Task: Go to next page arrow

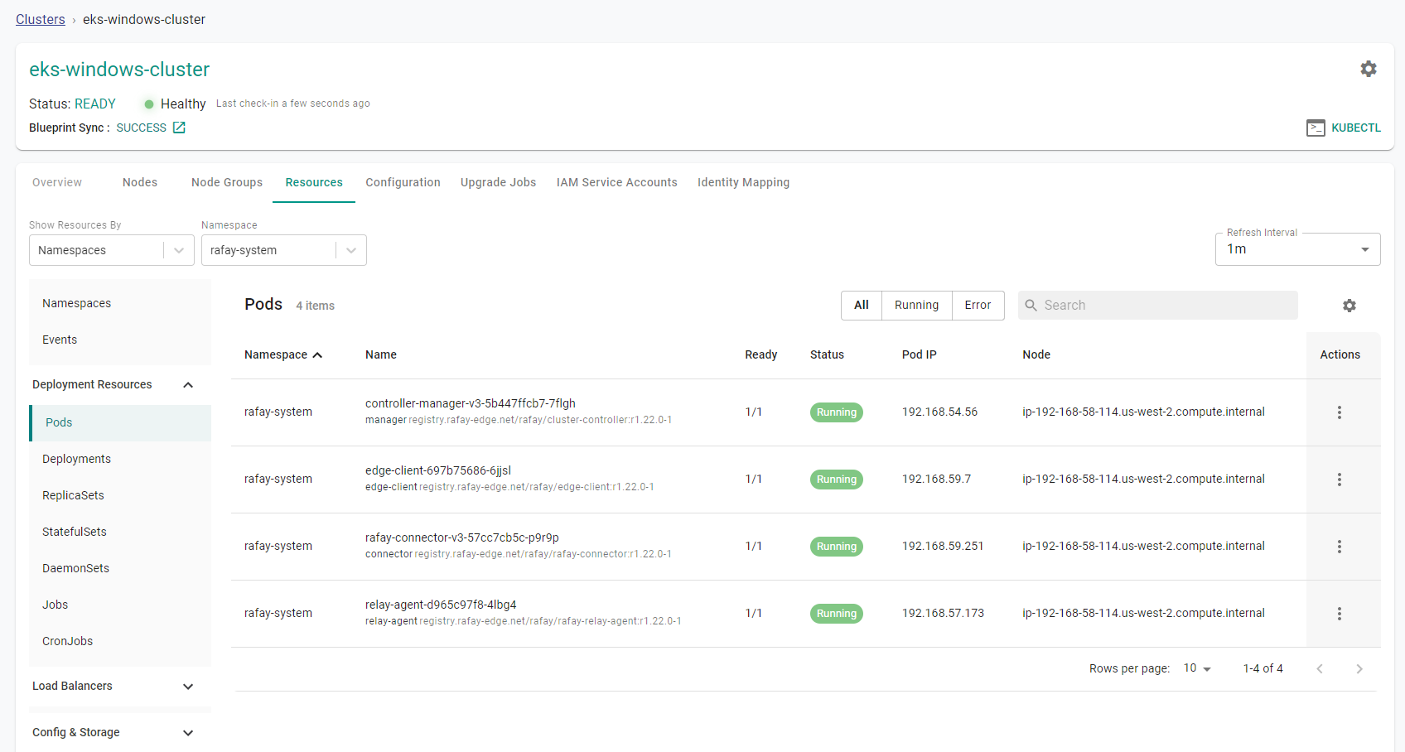Action: coord(1359,668)
